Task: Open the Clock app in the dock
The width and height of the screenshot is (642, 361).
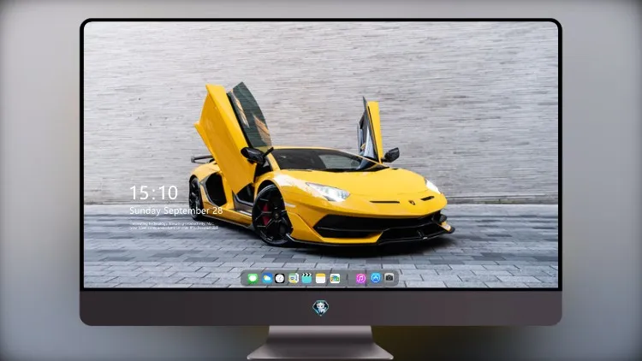Action: 280,278
